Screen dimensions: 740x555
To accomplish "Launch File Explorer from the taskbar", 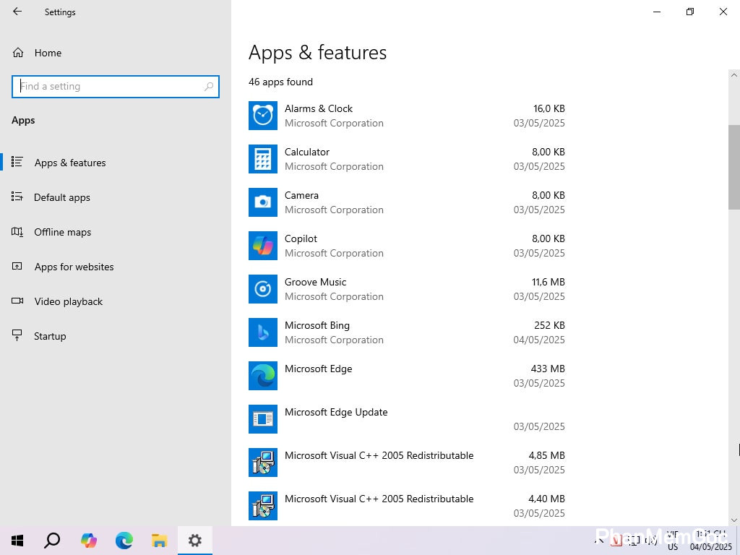I will pyautogui.click(x=159, y=541).
